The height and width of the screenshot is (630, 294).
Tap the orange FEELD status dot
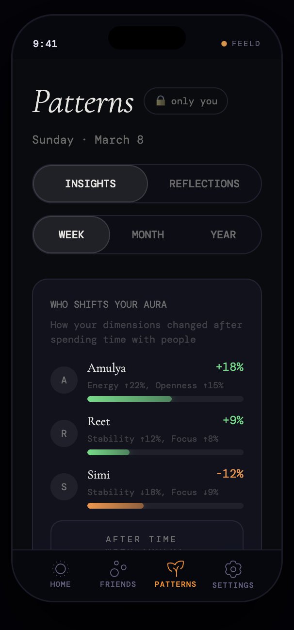(x=224, y=44)
